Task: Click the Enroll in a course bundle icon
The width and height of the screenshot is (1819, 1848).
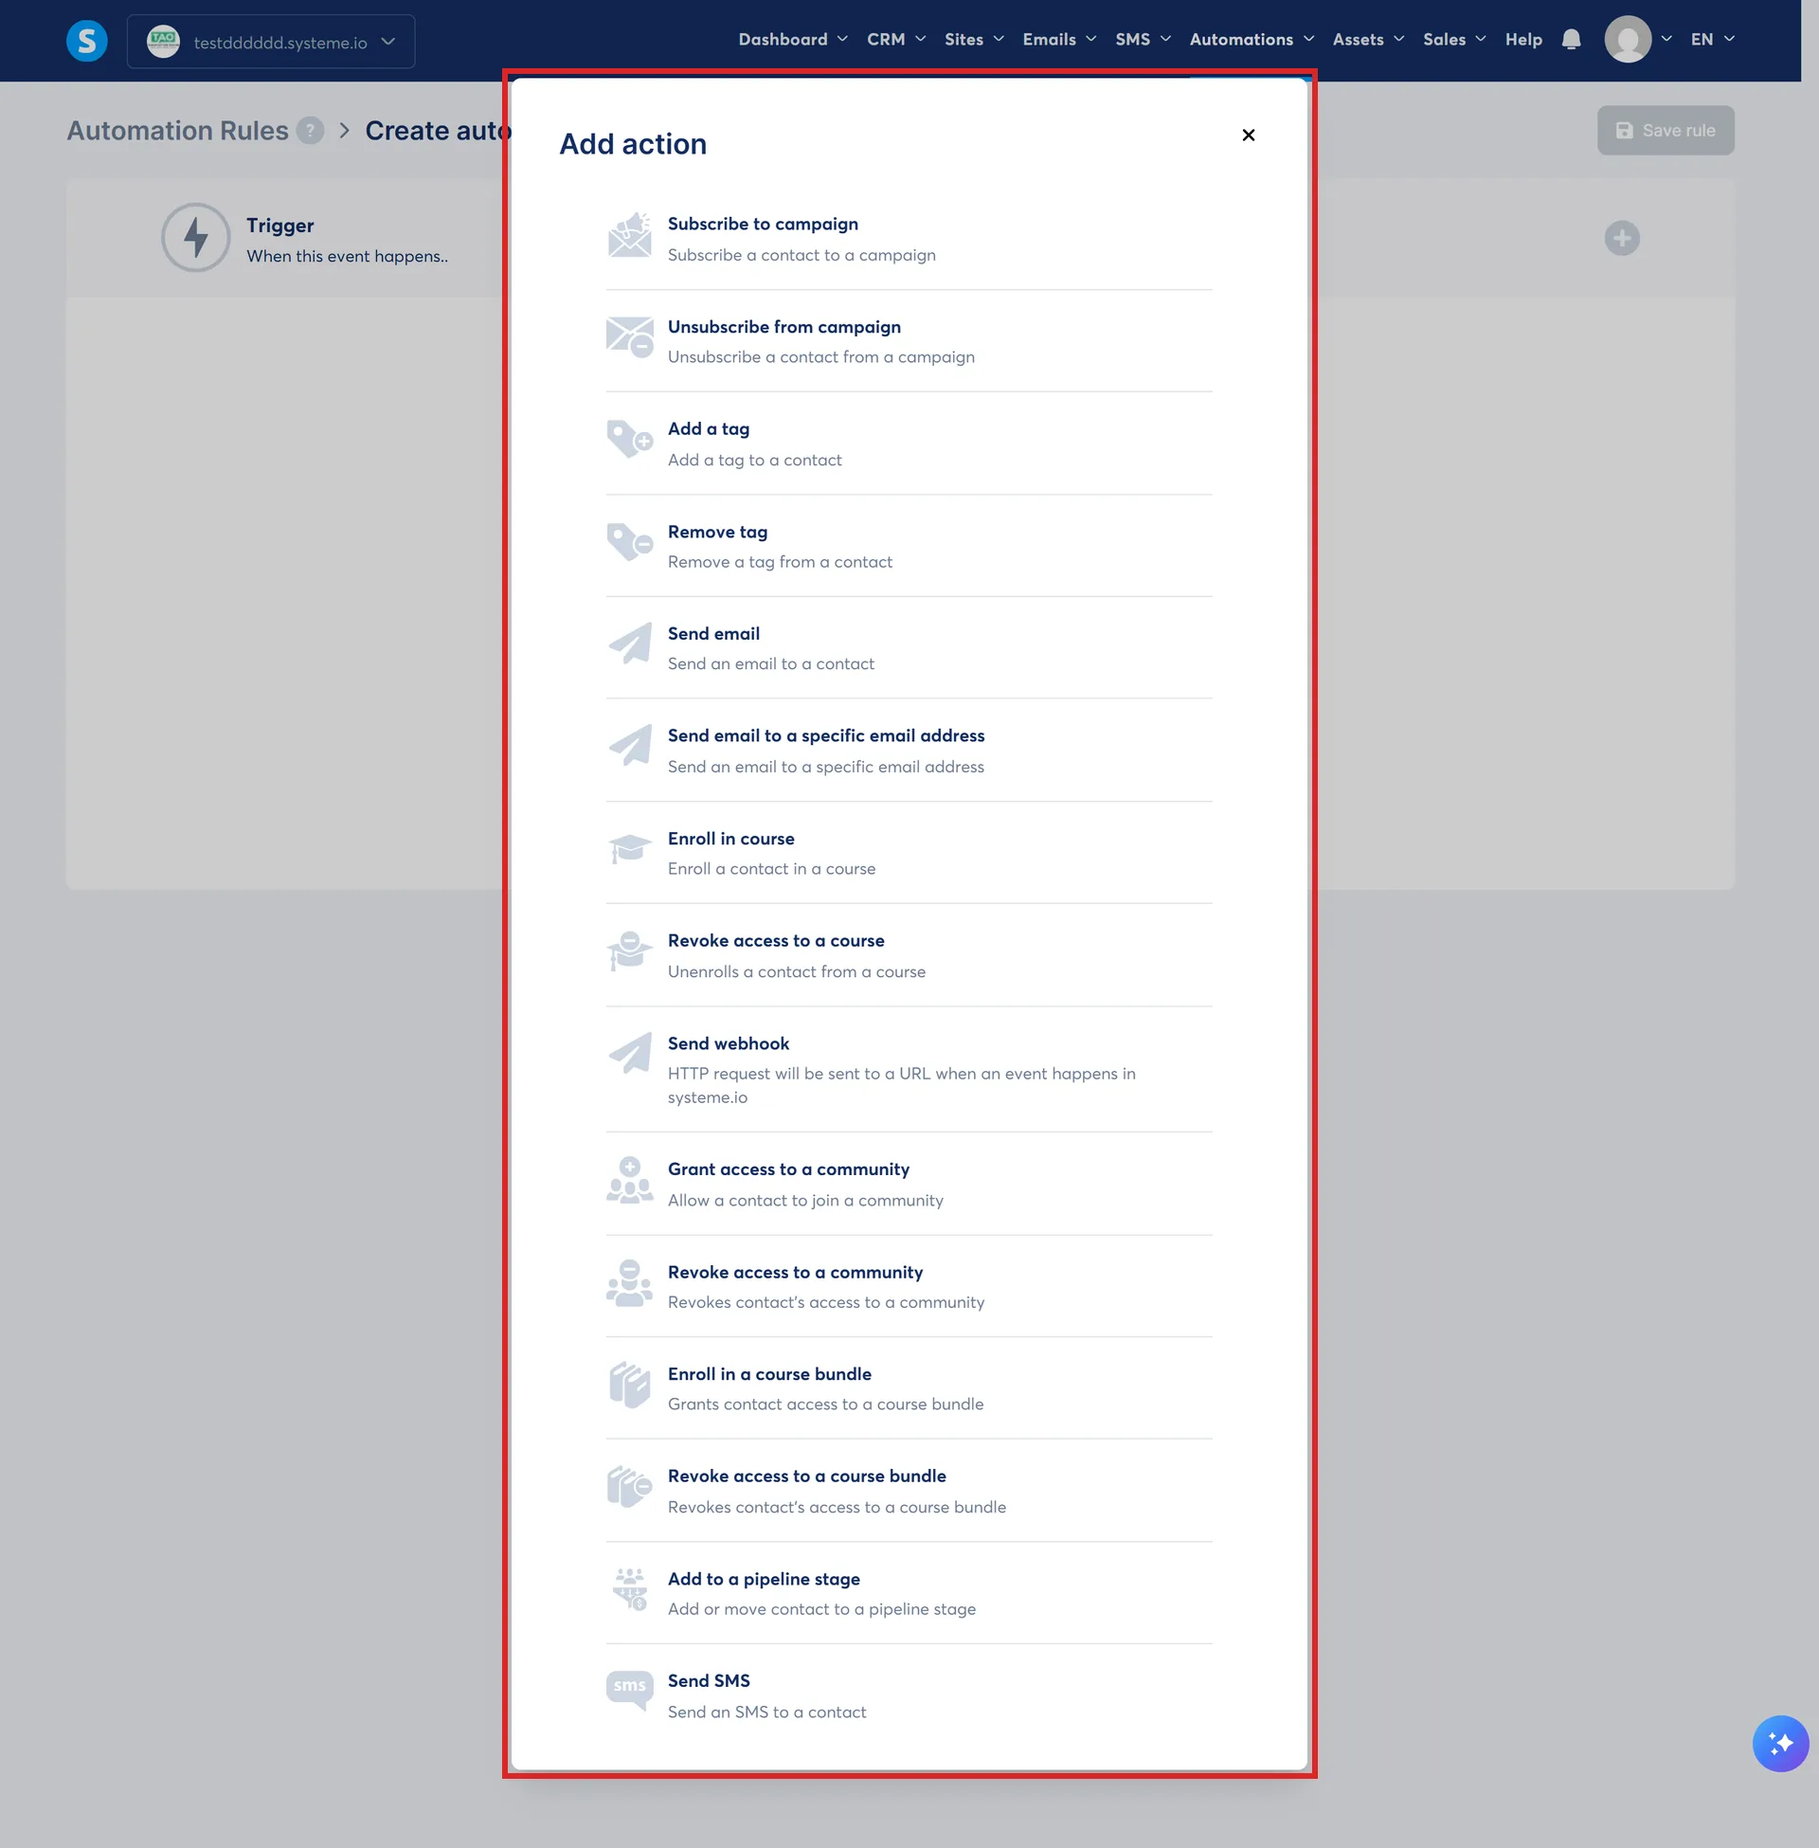Action: click(x=630, y=1386)
